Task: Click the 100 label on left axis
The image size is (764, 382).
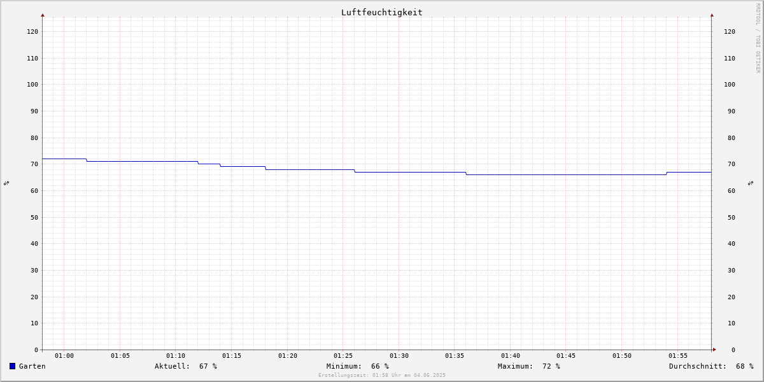Action: (32, 84)
